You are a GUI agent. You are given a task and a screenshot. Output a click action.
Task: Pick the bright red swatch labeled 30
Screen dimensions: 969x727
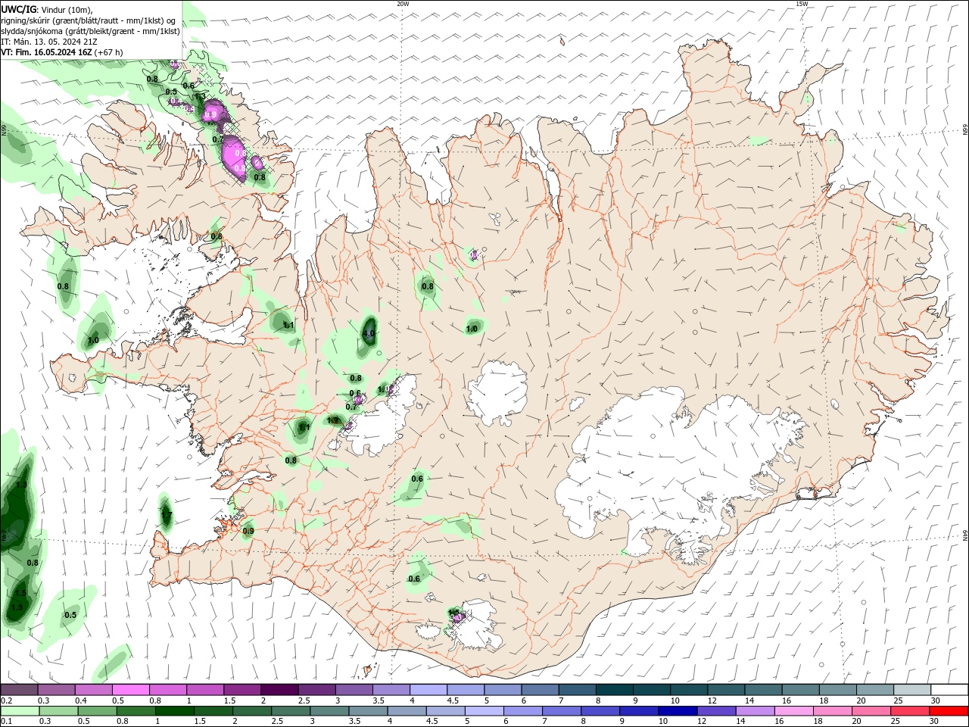(x=949, y=712)
